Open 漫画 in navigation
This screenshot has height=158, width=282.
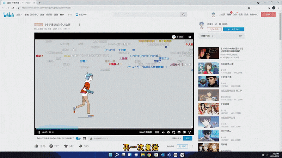[56, 15]
